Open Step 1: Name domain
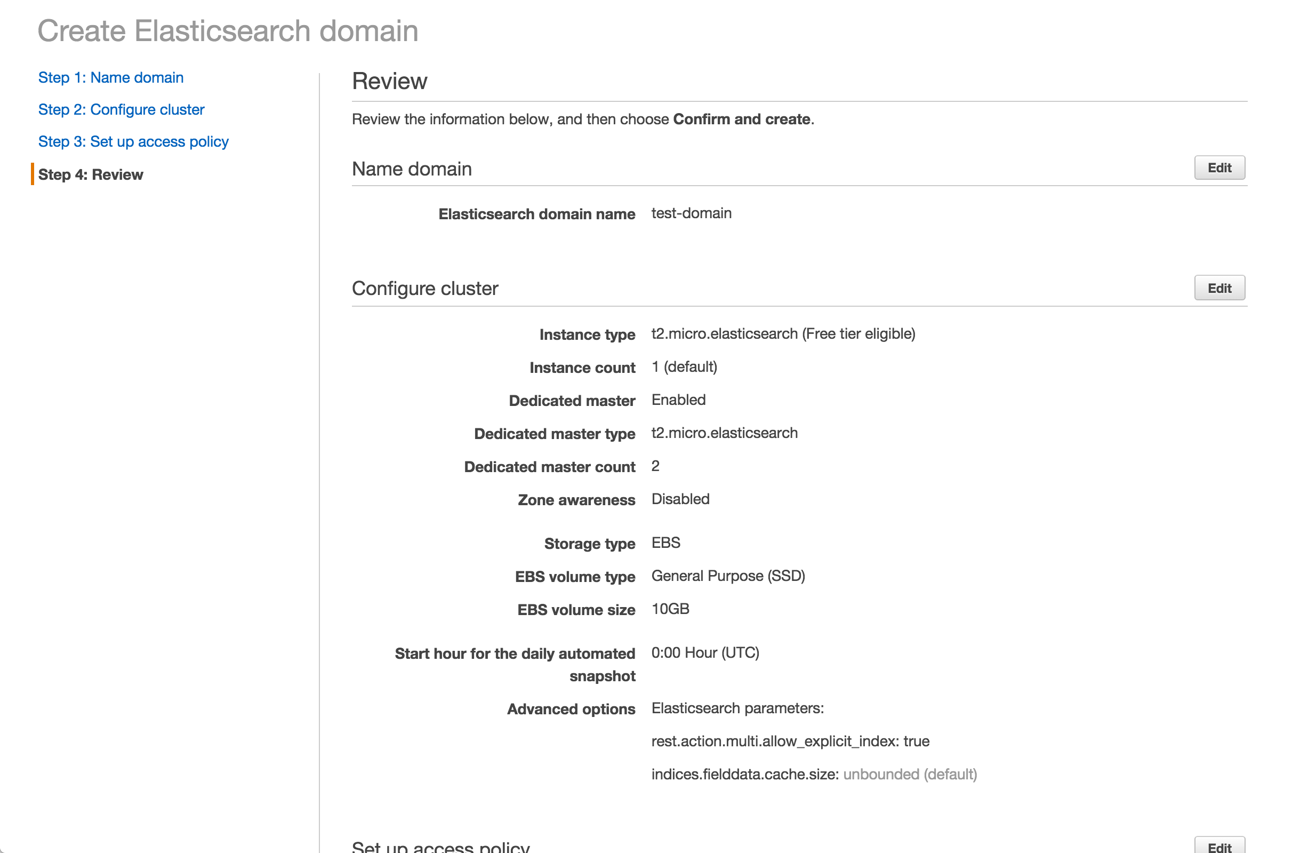This screenshot has width=1292, height=853. pyautogui.click(x=110, y=77)
